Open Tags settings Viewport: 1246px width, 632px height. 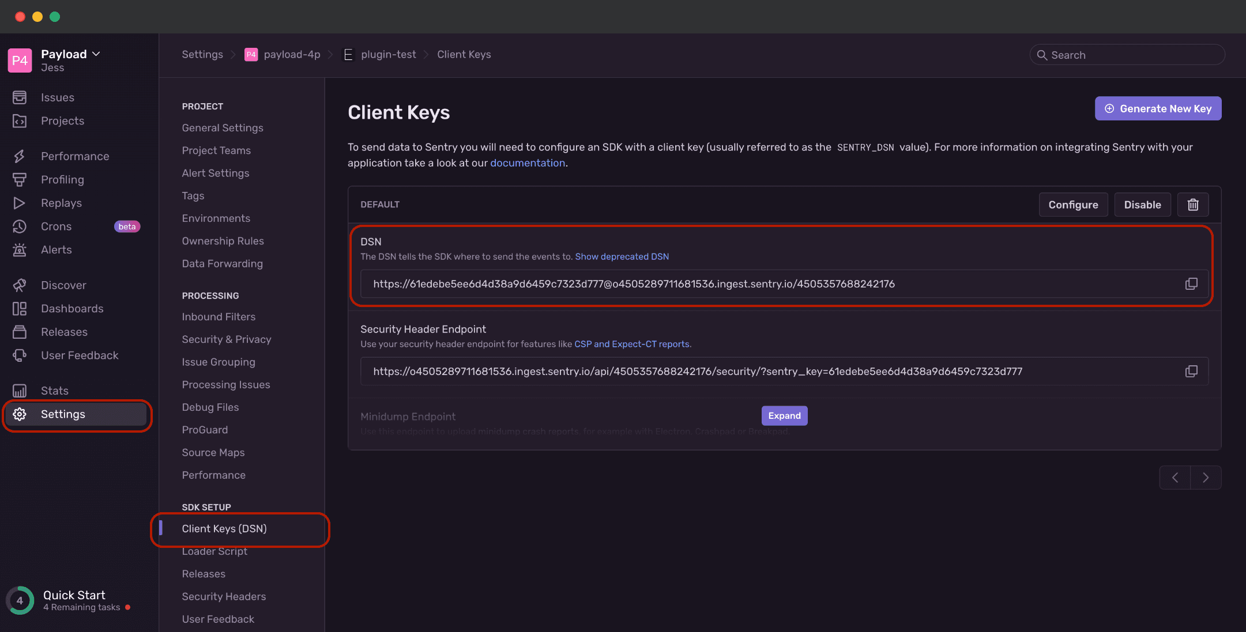coord(193,196)
